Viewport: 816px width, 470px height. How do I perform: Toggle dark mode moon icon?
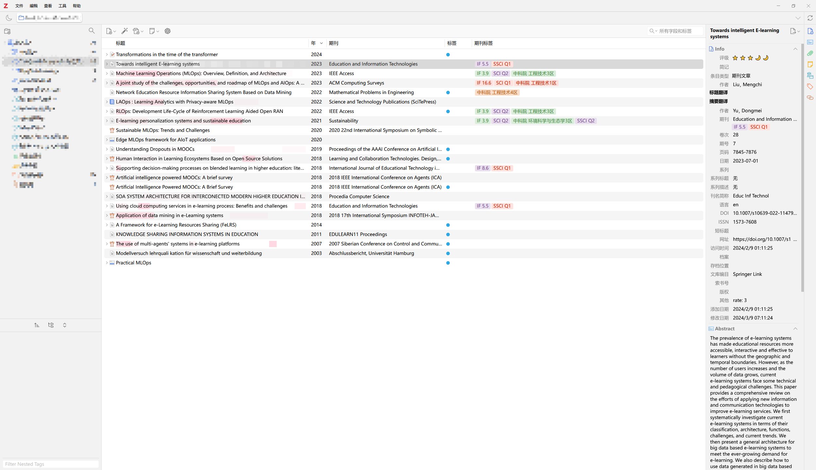pyautogui.click(x=9, y=18)
